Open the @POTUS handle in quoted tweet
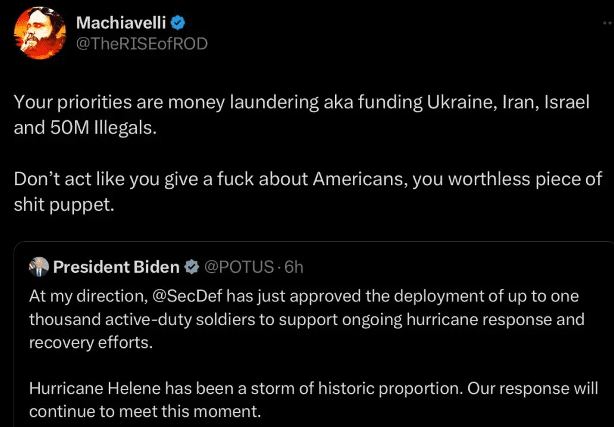The width and height of the screenshot is (614, 427). (239, 267)
